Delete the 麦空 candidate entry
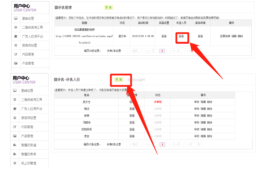Image resolution: width=265 pixels, height=169 pixels. point(210,136)
